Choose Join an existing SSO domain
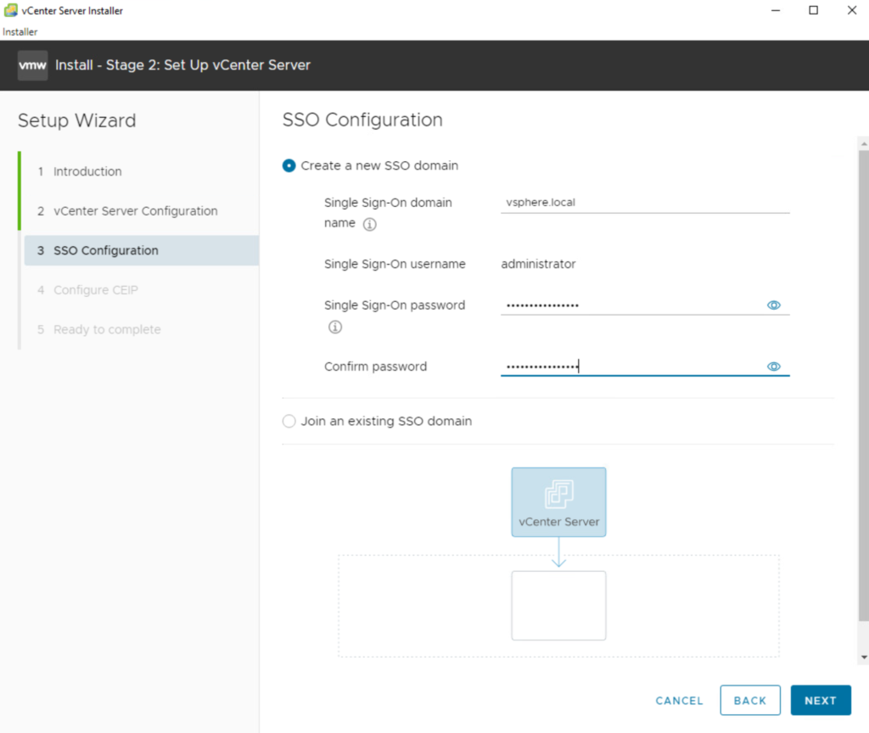Image resolution: width=869 pixels, height=733 pixels. click(x=289, y=422)
